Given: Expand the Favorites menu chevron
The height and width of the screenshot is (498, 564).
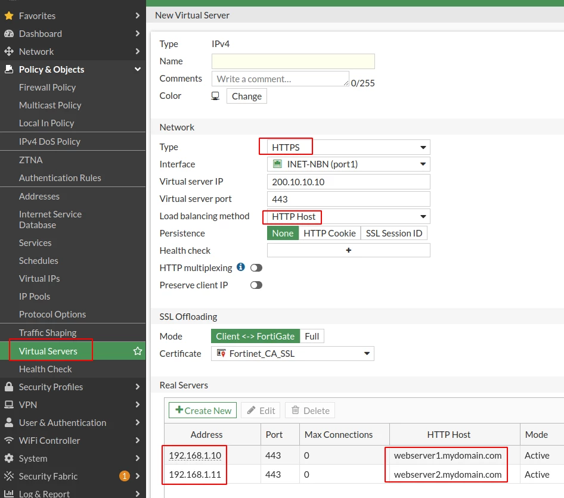Looking at the screenshot, I should pyautogui.click(x=137, y=15).
